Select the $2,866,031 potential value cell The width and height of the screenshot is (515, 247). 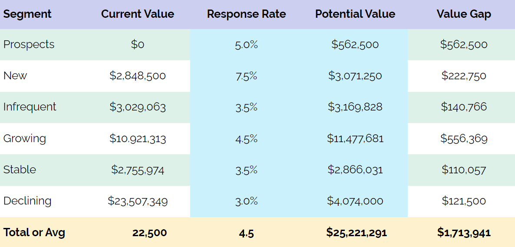[x=355, y=170]
